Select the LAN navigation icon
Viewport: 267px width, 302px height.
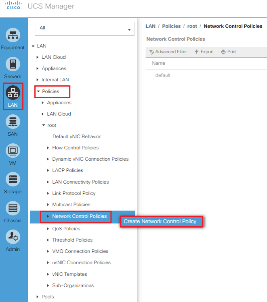point(13,93)
